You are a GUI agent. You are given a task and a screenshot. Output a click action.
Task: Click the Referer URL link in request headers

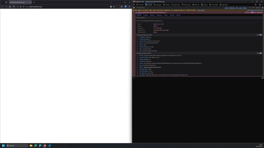152,67
